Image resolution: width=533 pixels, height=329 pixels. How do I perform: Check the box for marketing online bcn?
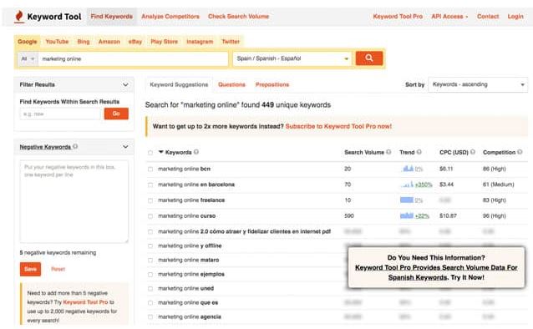(x=150, y=169)
